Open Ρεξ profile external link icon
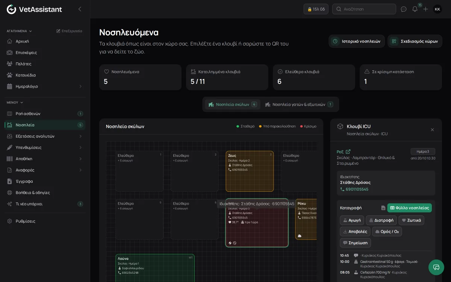This screenshot has height=282, width=451. click(348, 152)
